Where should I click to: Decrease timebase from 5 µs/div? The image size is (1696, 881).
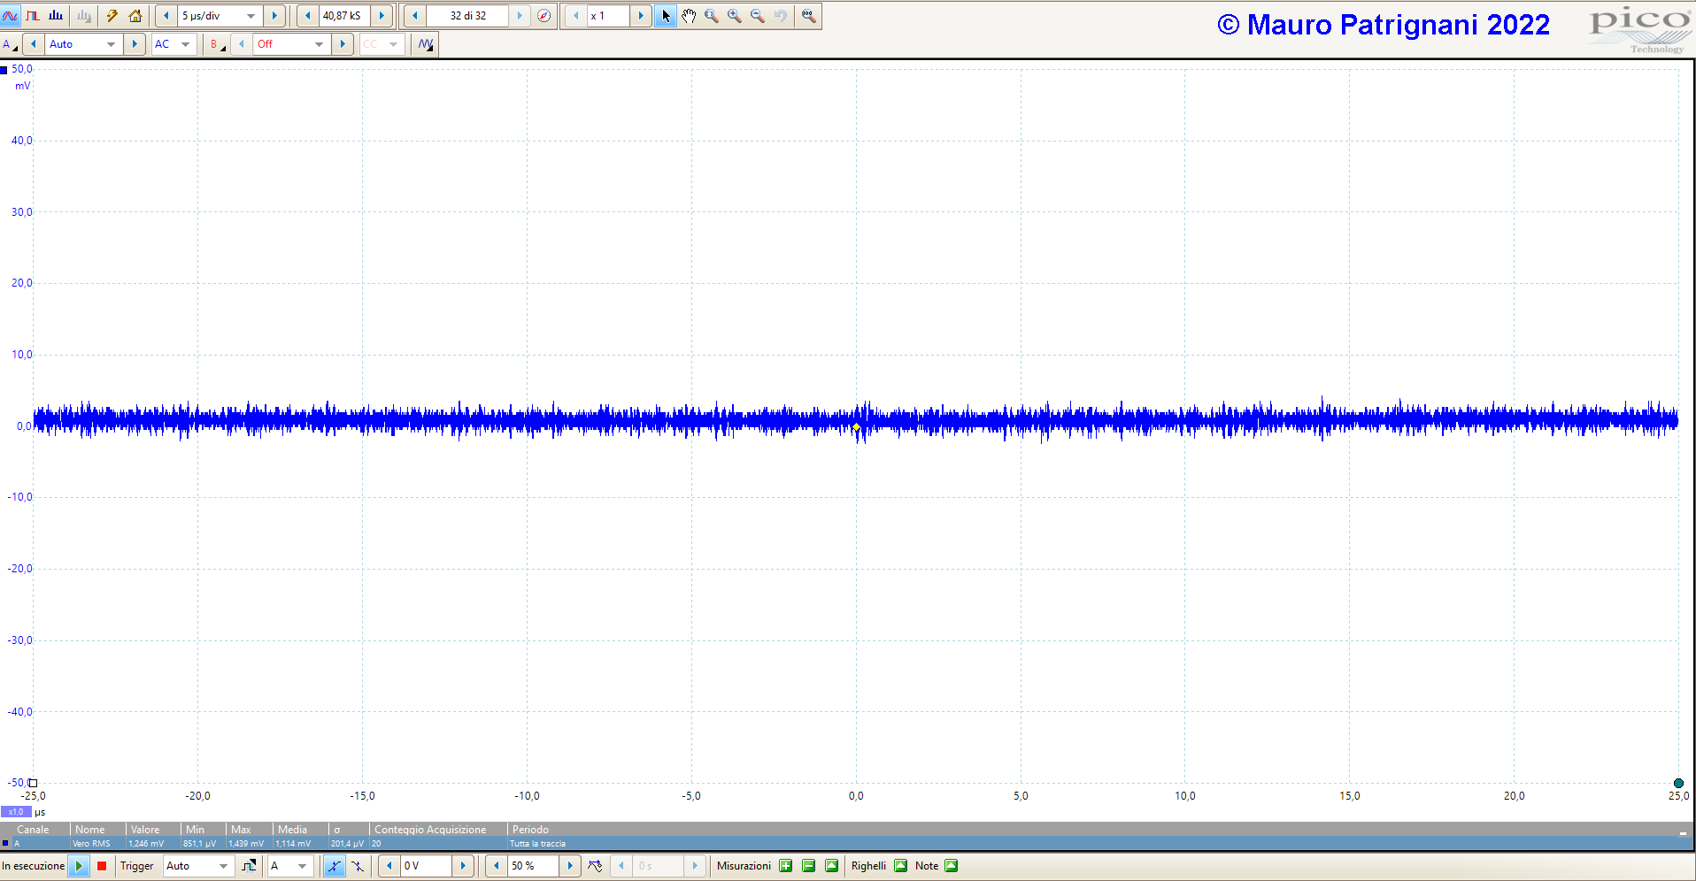pos(166,16)
